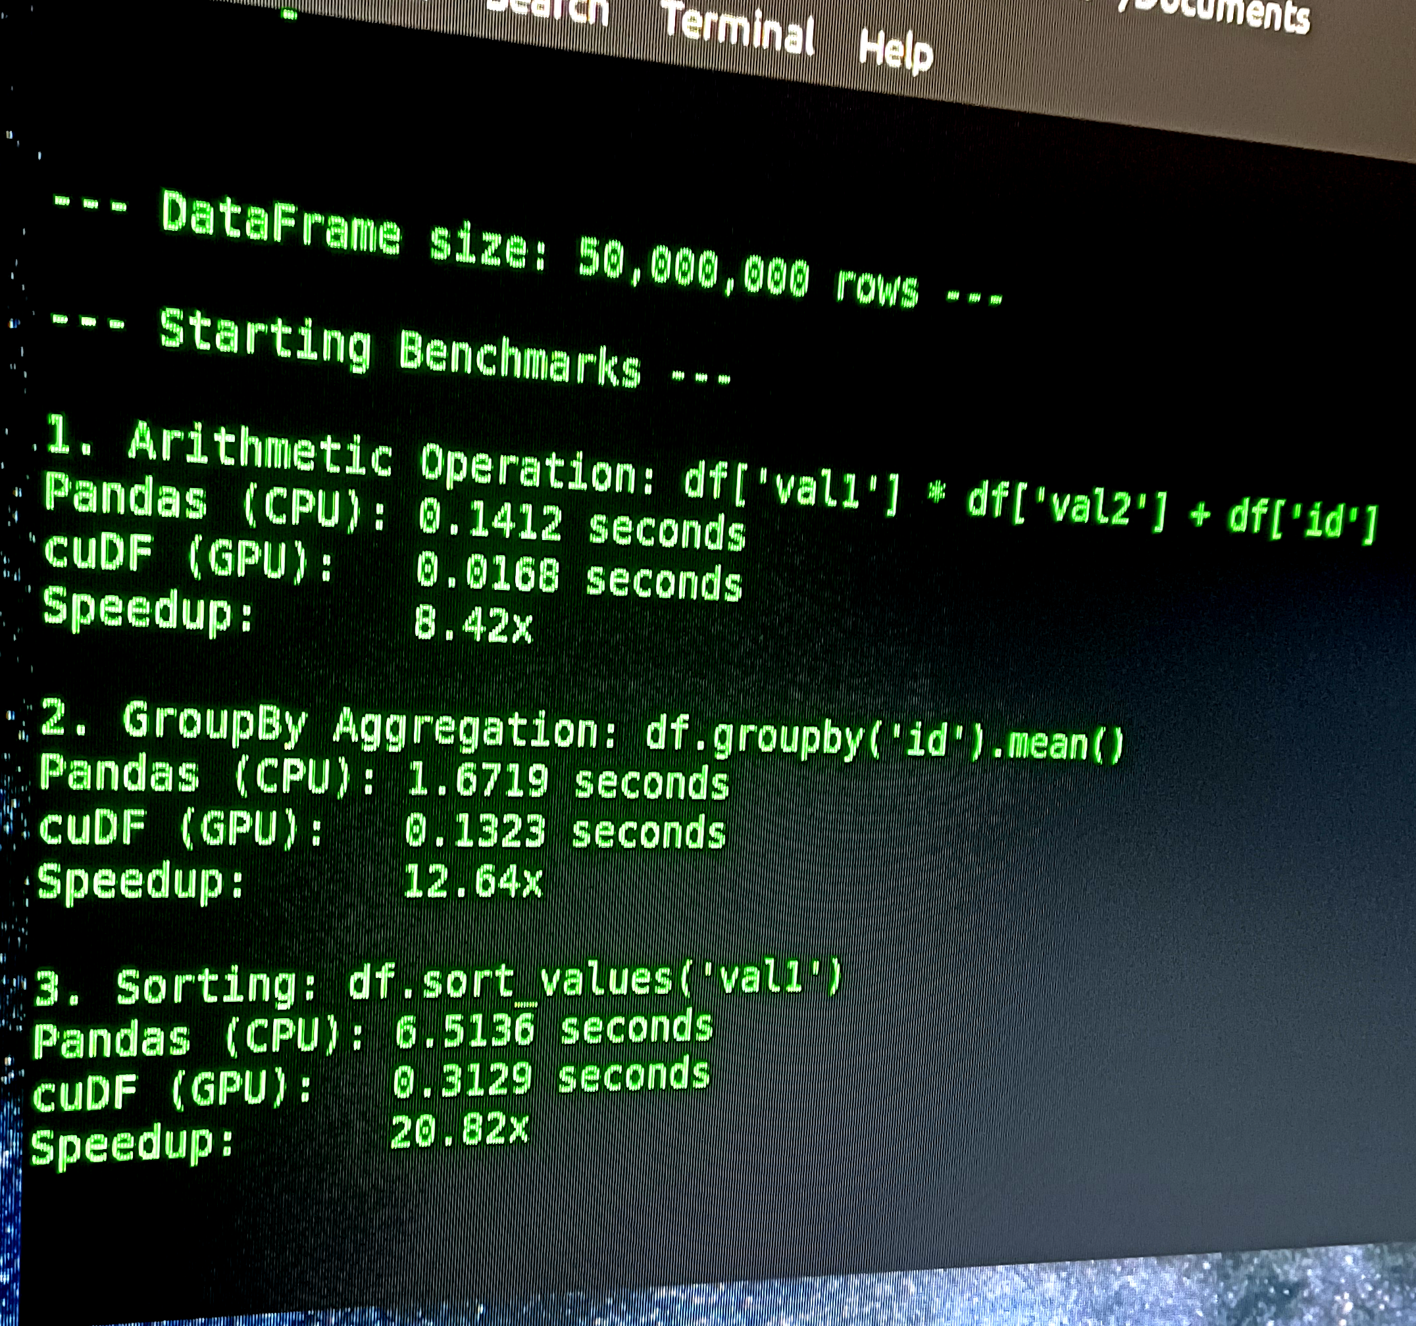The image size is (1416, 1326).
Task: Click the "Speedup: 12.64x" line
Action: coord(289,881)
